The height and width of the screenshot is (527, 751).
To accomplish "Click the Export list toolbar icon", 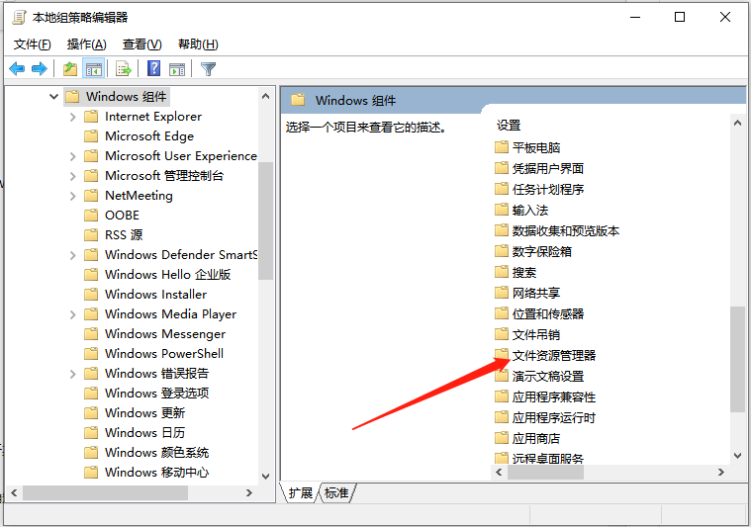I will coord(124,69).
